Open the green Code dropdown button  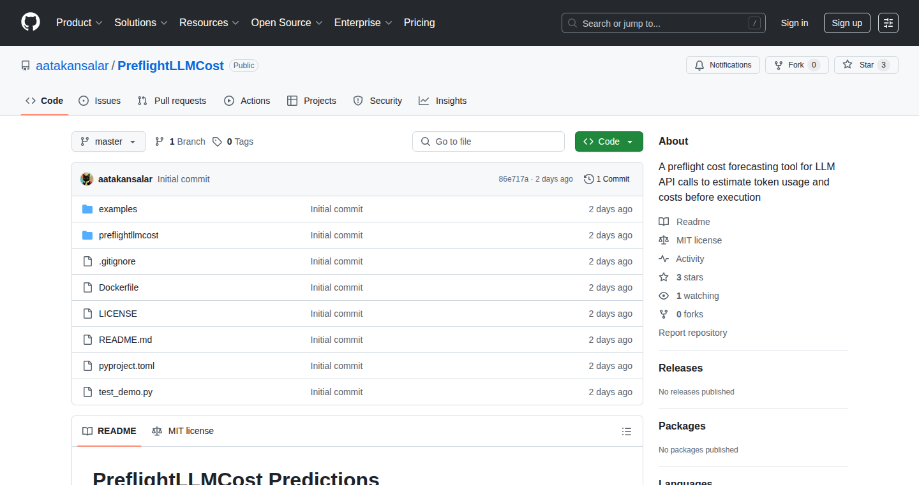609,141
